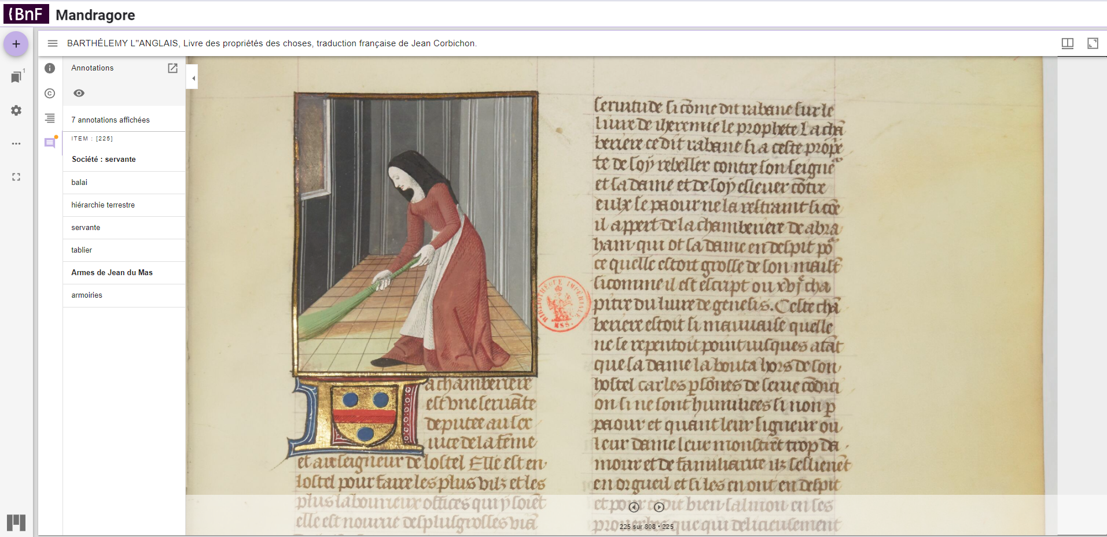Open the three-dots workspace options menu

[x=16, y=143]
